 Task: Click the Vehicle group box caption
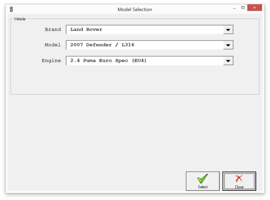tap(20, 19)
